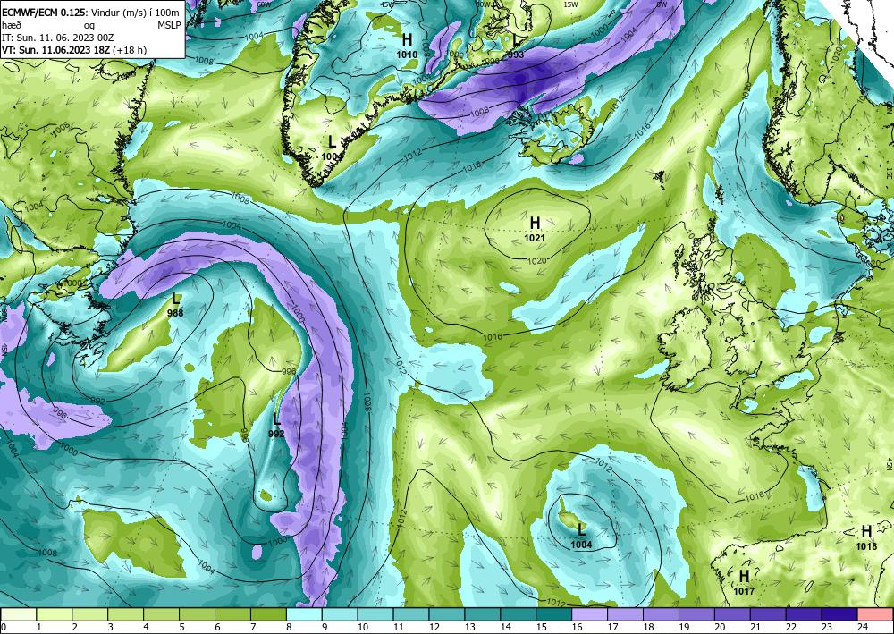Click the 'L 993' low pressure label
894x634 pixels.
[516, 46]
